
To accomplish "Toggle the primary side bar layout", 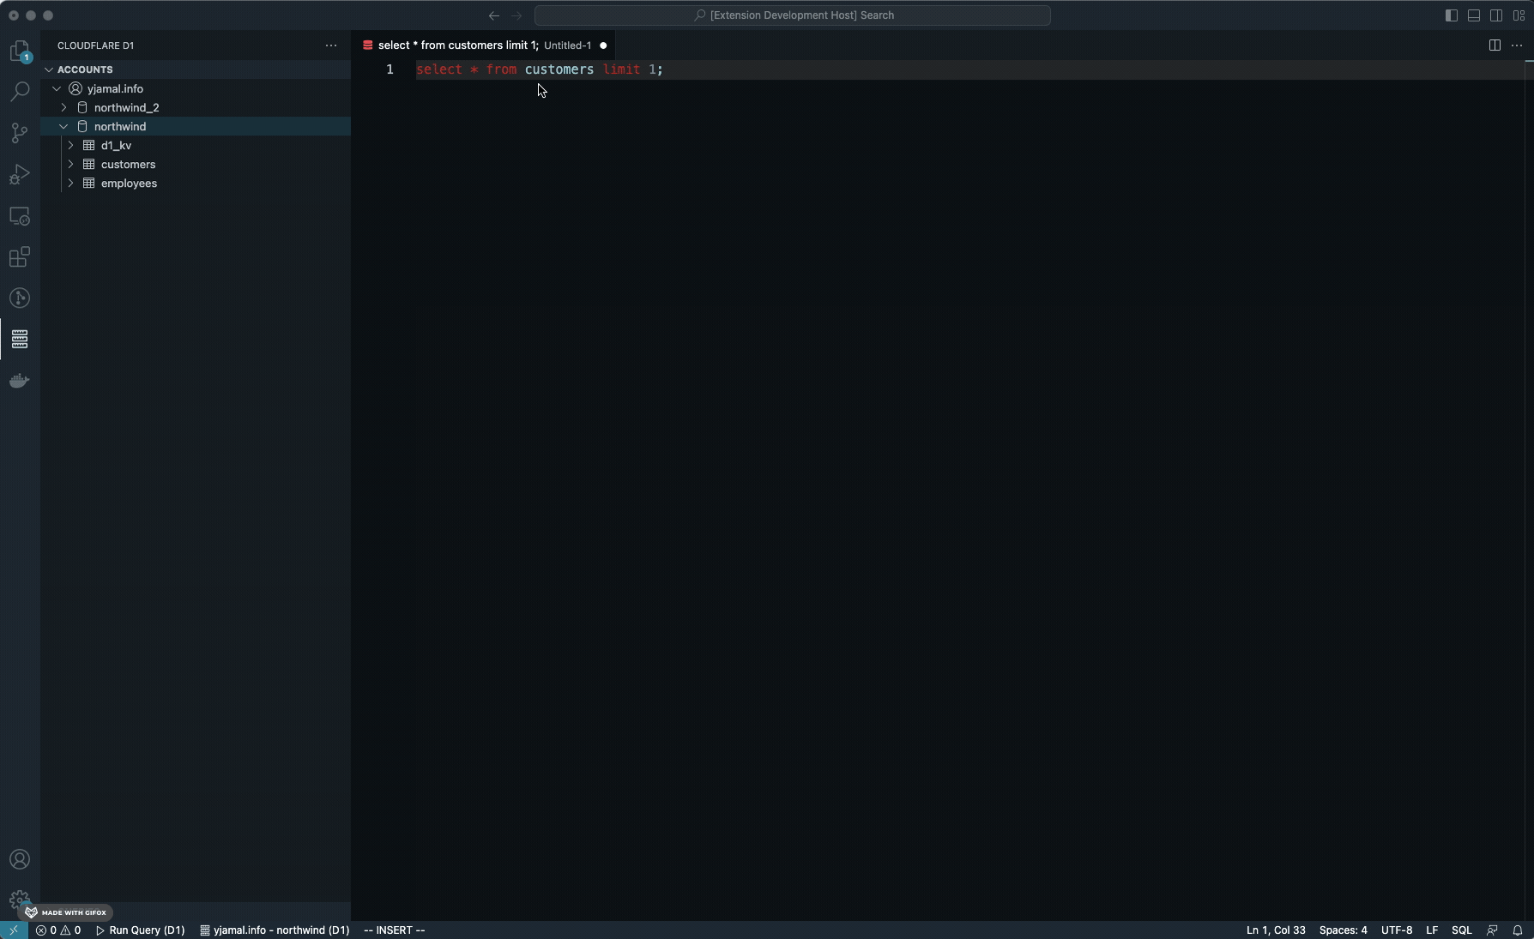I will click(x=1452, y=15).
